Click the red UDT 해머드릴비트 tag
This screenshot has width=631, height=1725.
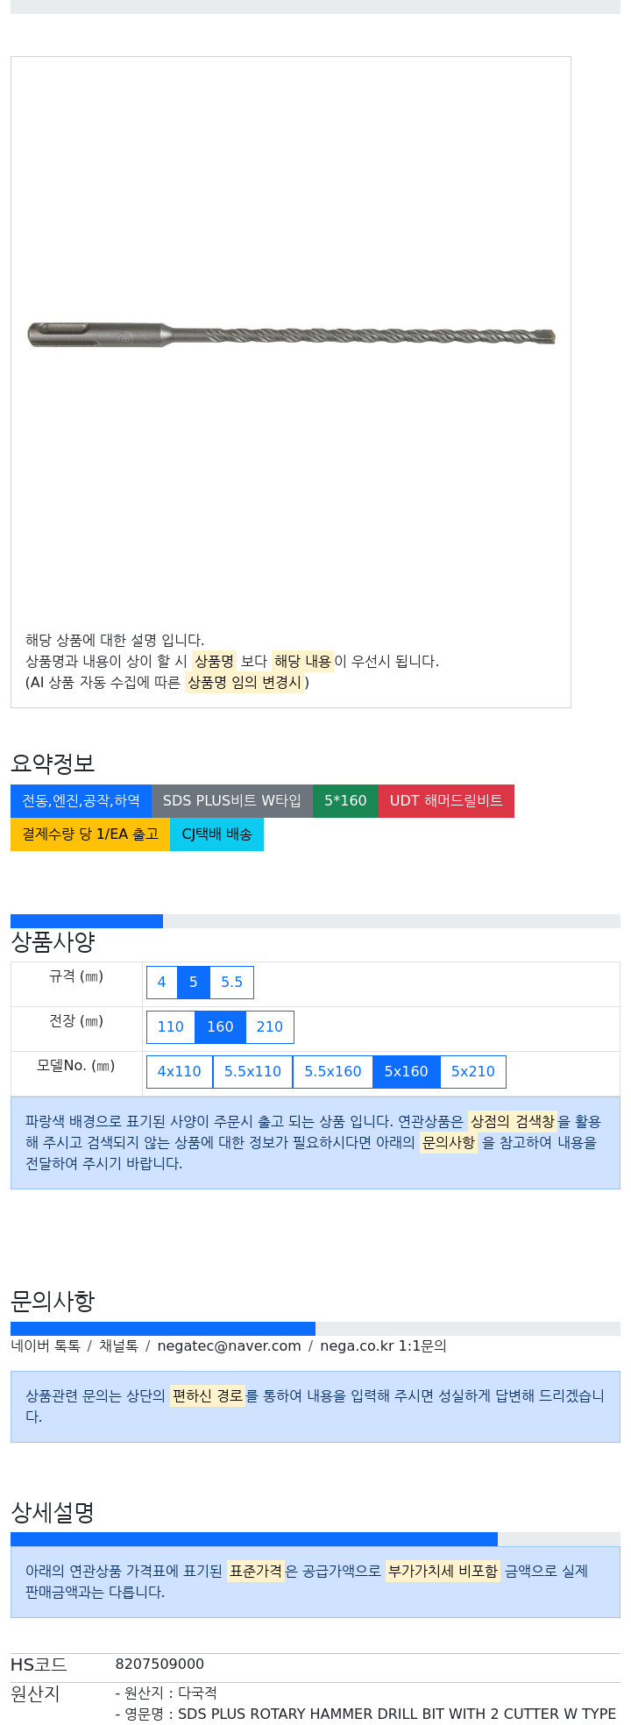(446, 801)
